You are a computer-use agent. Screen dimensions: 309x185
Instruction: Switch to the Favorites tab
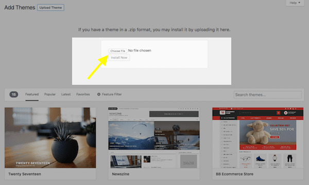(83, 95)
